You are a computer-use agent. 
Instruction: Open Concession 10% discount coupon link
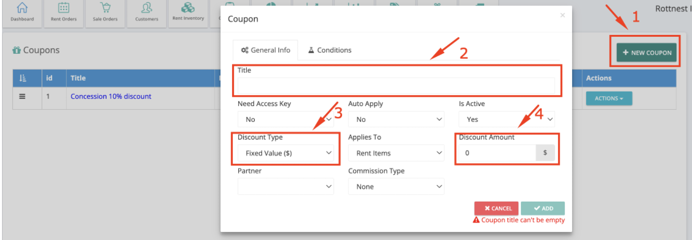pos(111,97)
